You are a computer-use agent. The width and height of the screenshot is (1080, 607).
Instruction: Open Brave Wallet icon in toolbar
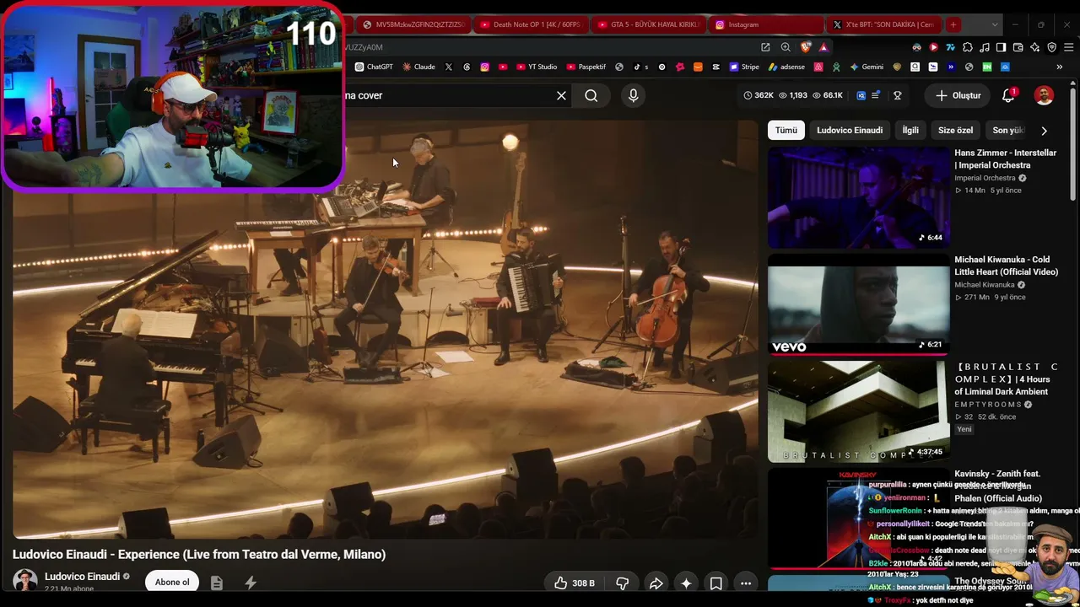pos(1018,47)
